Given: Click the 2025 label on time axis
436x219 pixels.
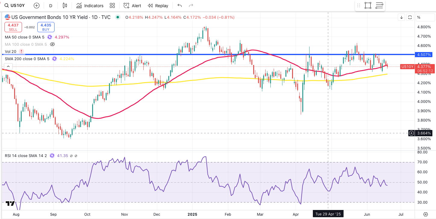Looking at the screenshot, I should click(x=192, y=214).
